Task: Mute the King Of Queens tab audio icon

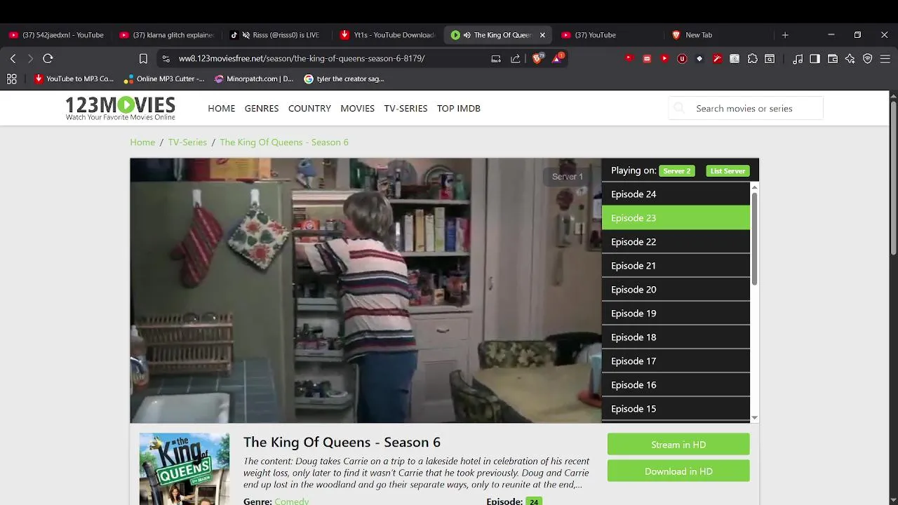Action: tap(467, 35)
